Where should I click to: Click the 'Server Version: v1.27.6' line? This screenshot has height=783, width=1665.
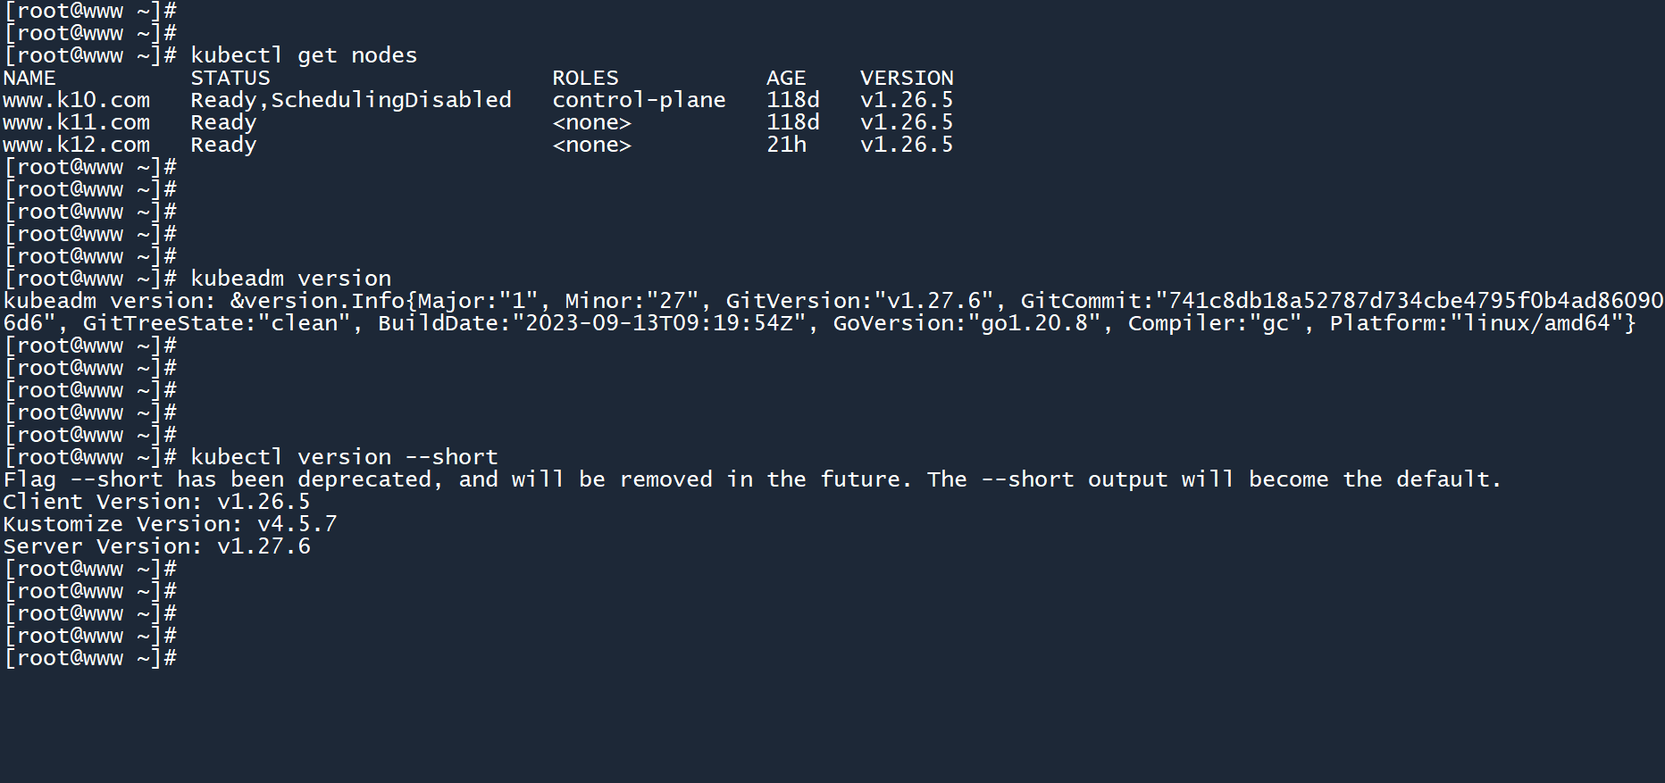pos(157,546)
